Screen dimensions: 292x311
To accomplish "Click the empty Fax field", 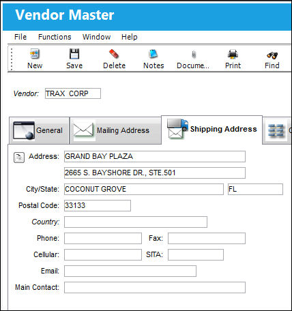I will [207, 238].
